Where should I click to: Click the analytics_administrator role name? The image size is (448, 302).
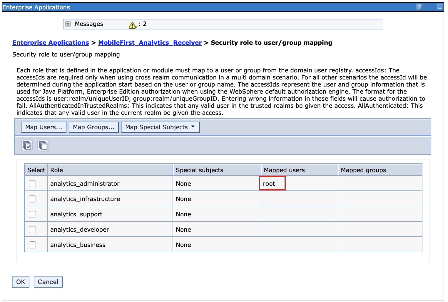point(85,184)
